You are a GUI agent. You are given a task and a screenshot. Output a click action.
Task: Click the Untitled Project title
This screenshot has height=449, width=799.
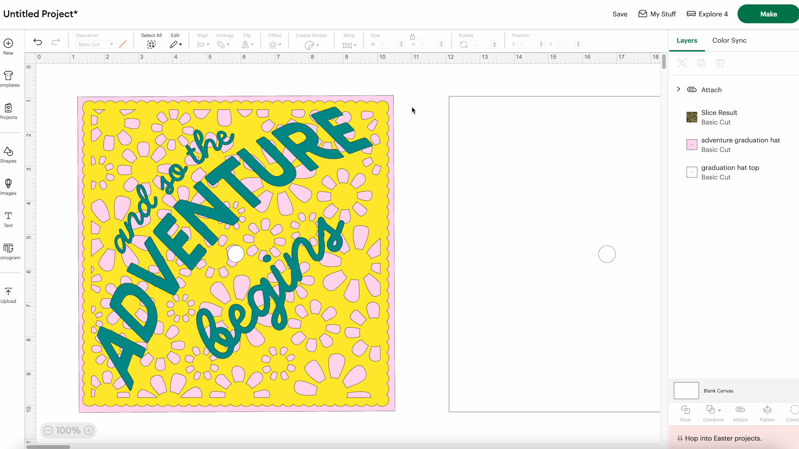point(40,14)
